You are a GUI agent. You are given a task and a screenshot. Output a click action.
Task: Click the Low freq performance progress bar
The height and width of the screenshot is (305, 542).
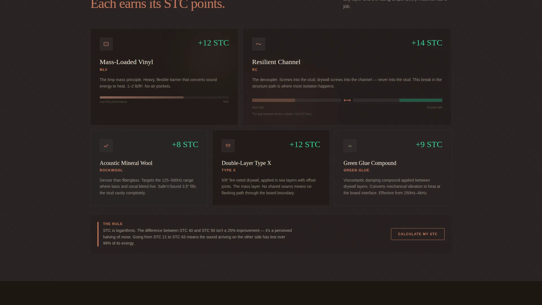[164, 97]
